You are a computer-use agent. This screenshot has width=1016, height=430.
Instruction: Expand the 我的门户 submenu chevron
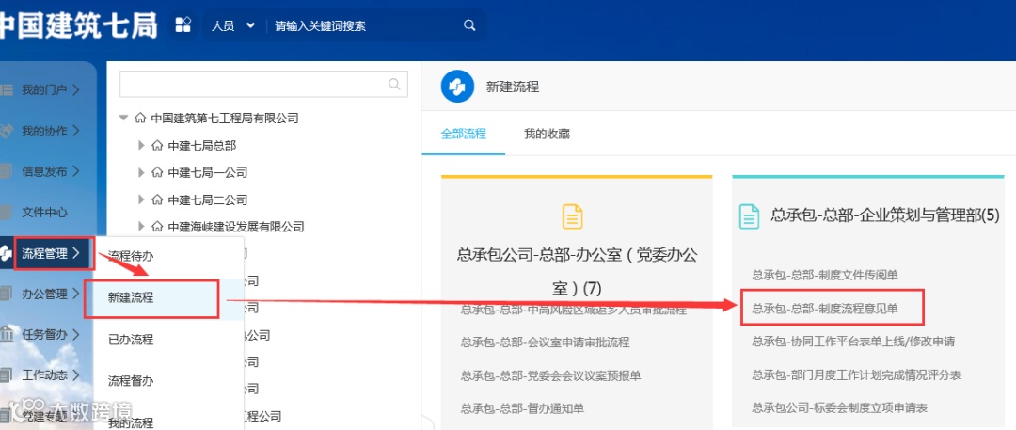tap(76, 89)
